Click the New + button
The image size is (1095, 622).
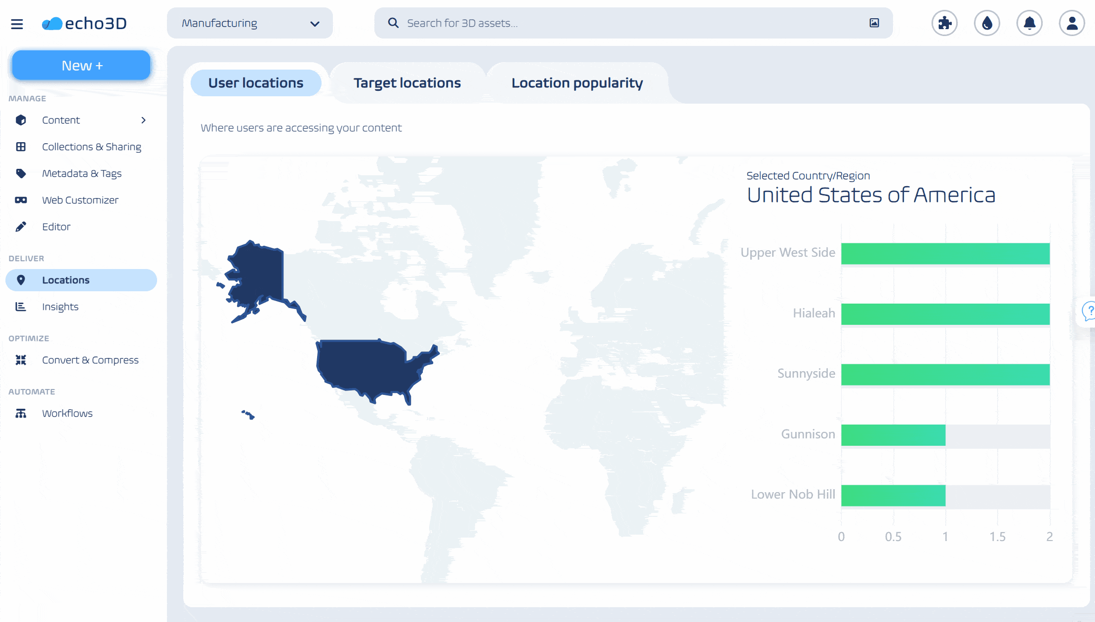pos(81,65)
